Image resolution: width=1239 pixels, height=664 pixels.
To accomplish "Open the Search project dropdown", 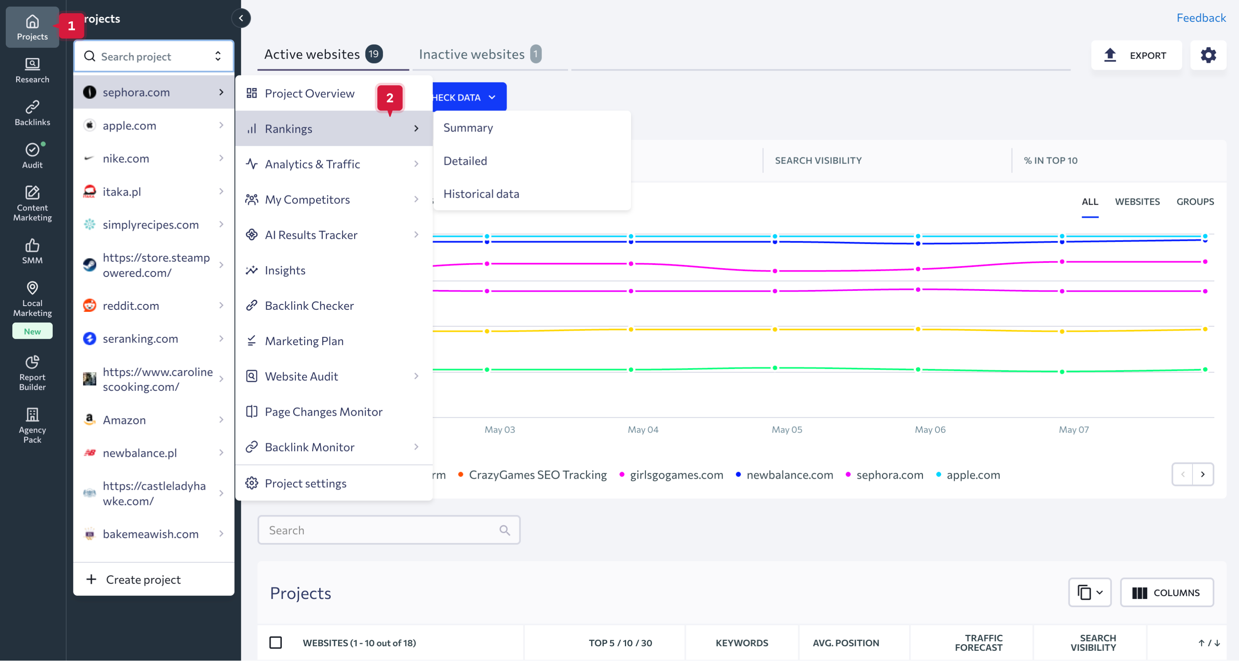I will 153,56.
